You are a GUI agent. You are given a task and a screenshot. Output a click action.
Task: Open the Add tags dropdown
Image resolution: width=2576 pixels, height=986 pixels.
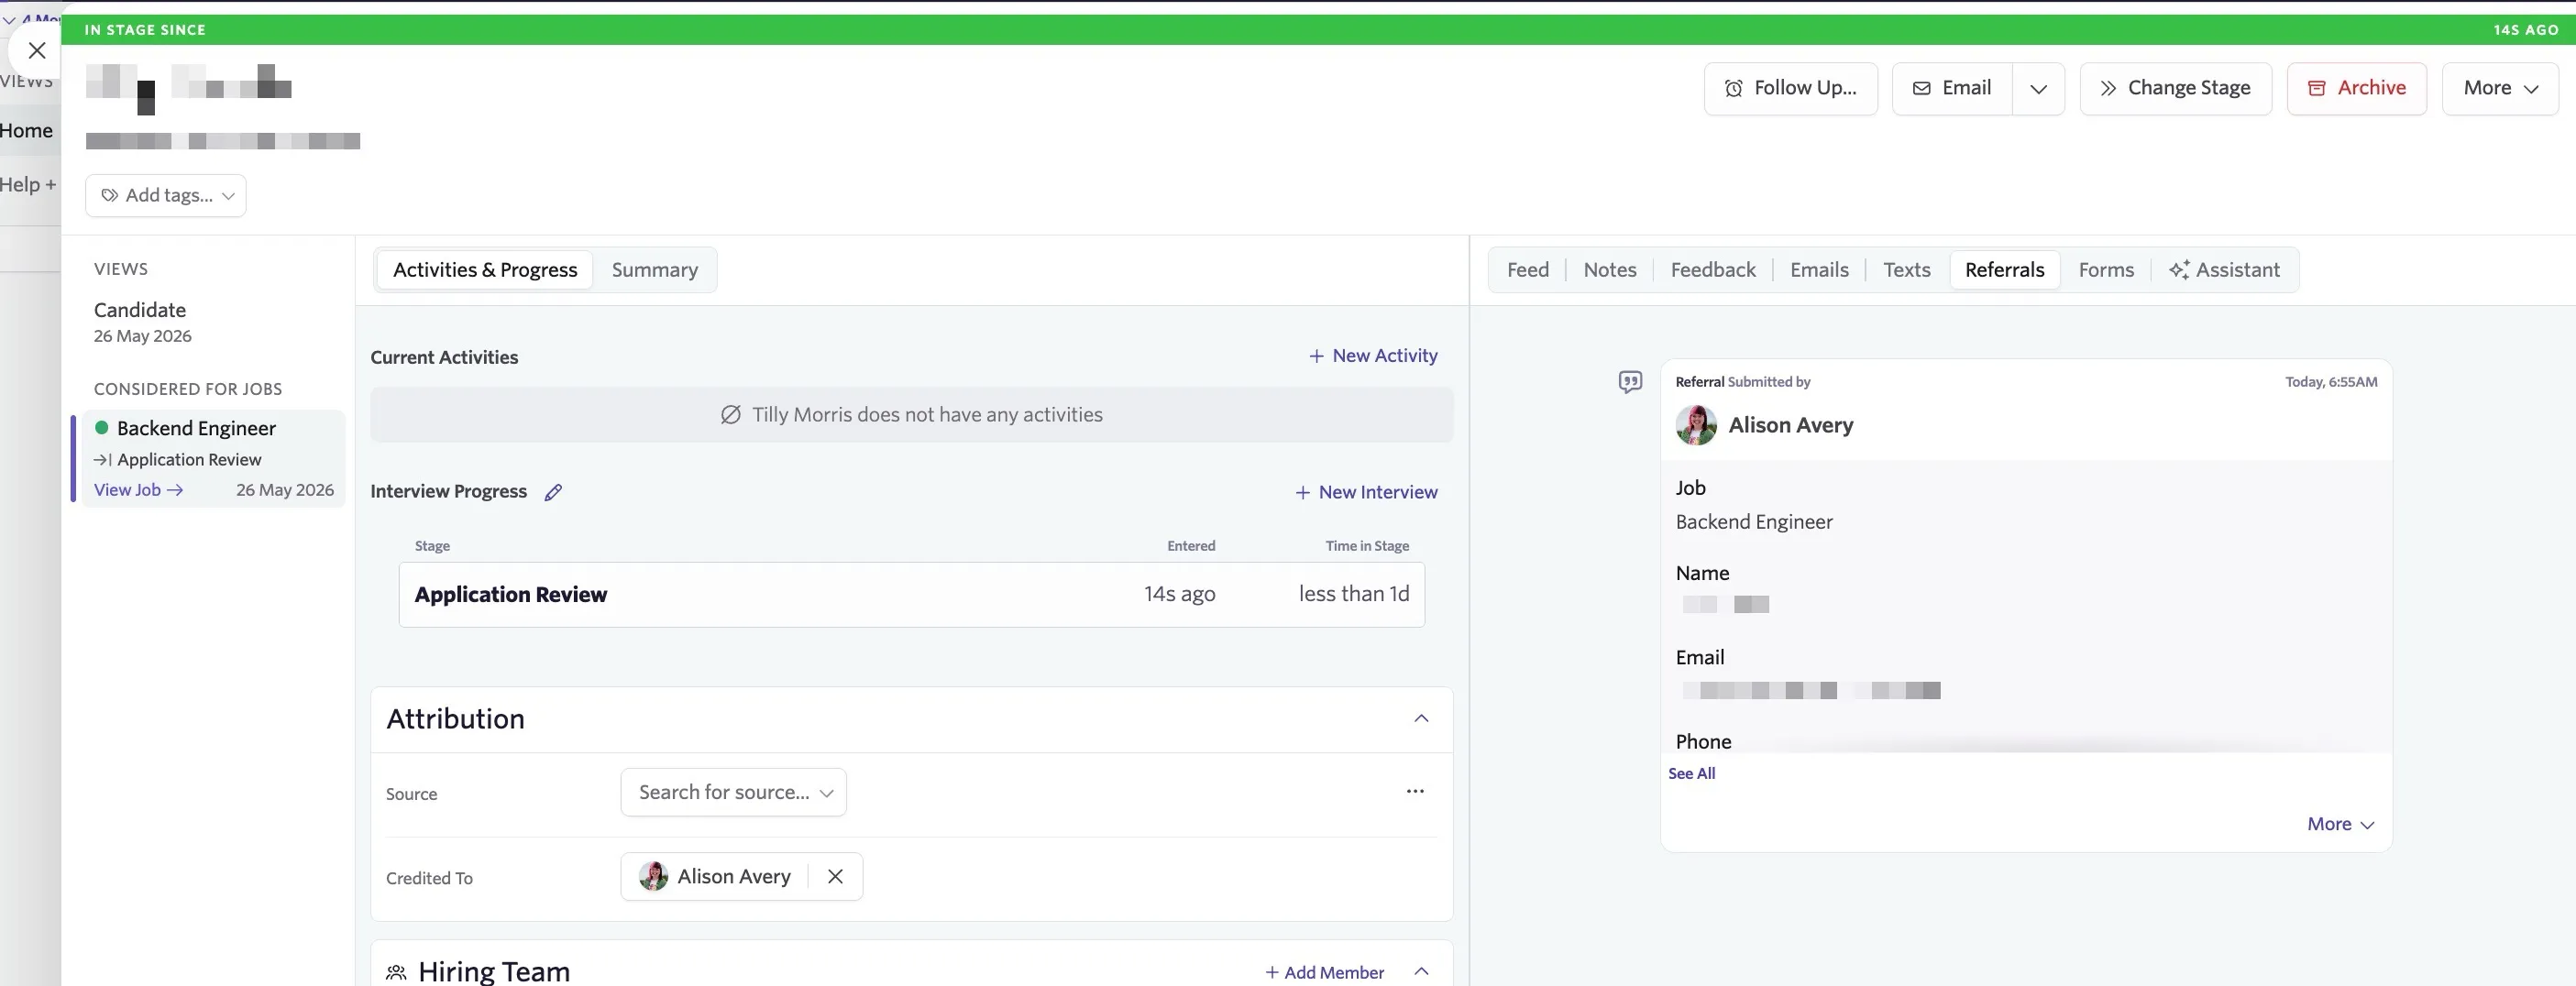pos(166,195)
